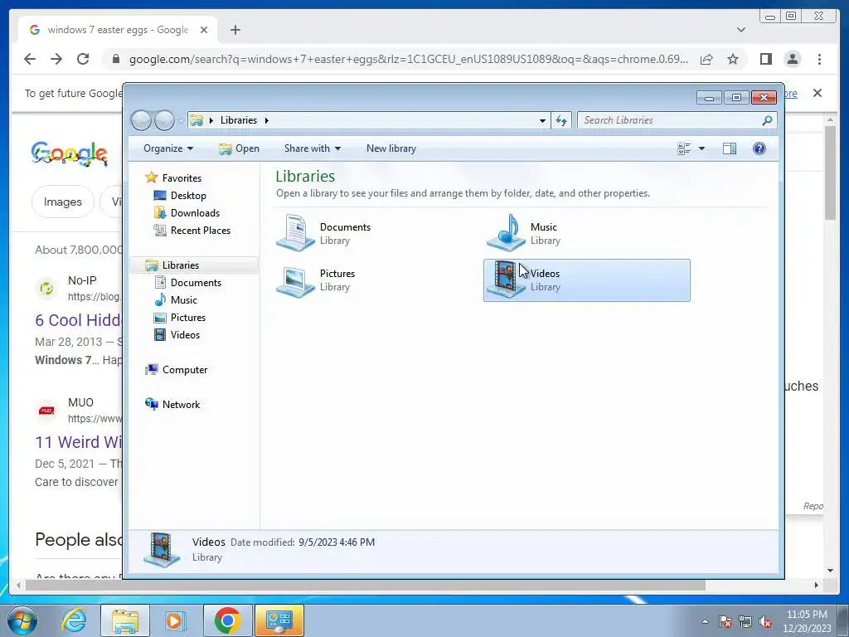849x637 pixels.
Task: Show hidden tray icons arrow
Action: pyautogui.click(x=705, y=621)
